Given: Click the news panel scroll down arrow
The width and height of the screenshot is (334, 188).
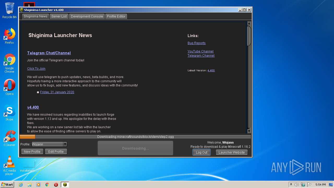Looking at the screenshot, I should [249, 131].
